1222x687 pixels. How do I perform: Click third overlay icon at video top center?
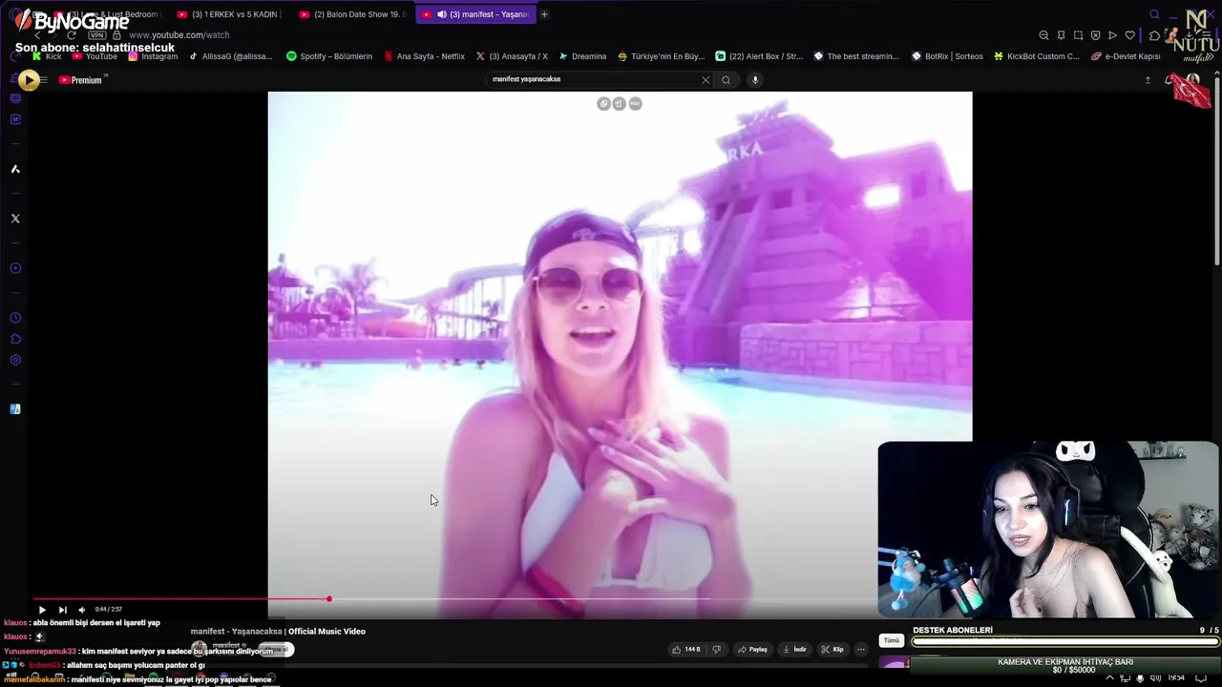click(636, 104)
